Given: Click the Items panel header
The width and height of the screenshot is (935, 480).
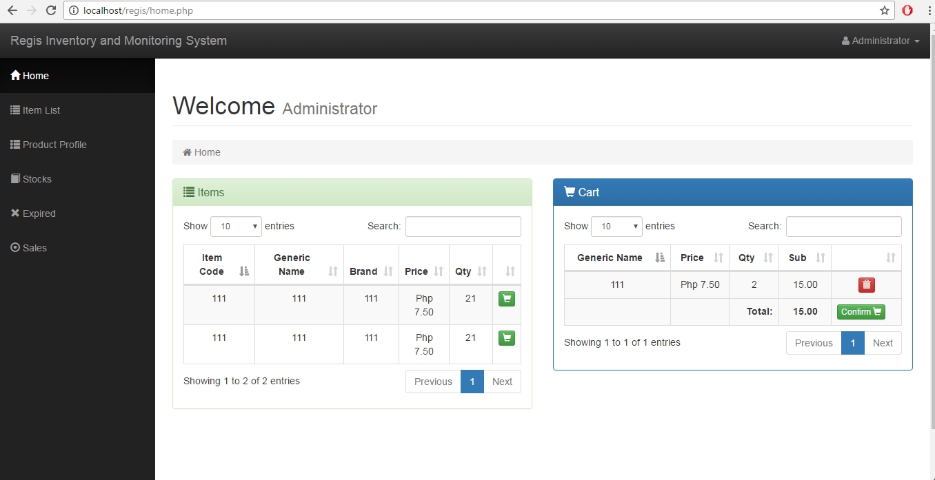Looking at the screenshot, I should pyautogui.click(x=352, y=193).
